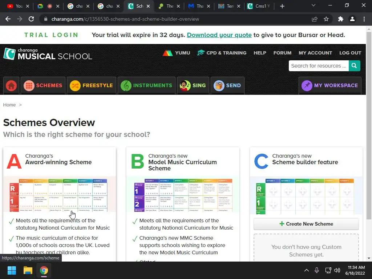
Task: Click the Home breadcrumb
Action: [9, 105]
